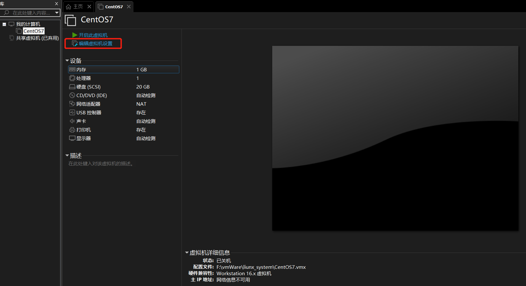526x286 pixels.
Task: Select the USB 控制器 row label
Action: (89, 112)
